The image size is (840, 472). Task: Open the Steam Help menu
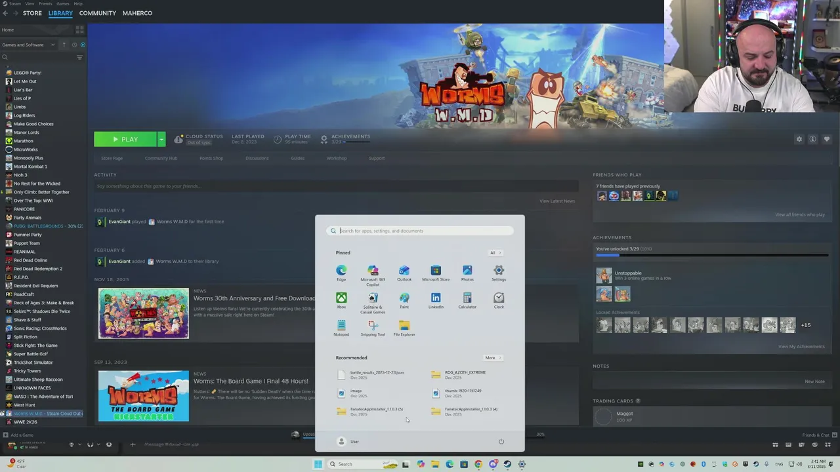pos(78,3)
